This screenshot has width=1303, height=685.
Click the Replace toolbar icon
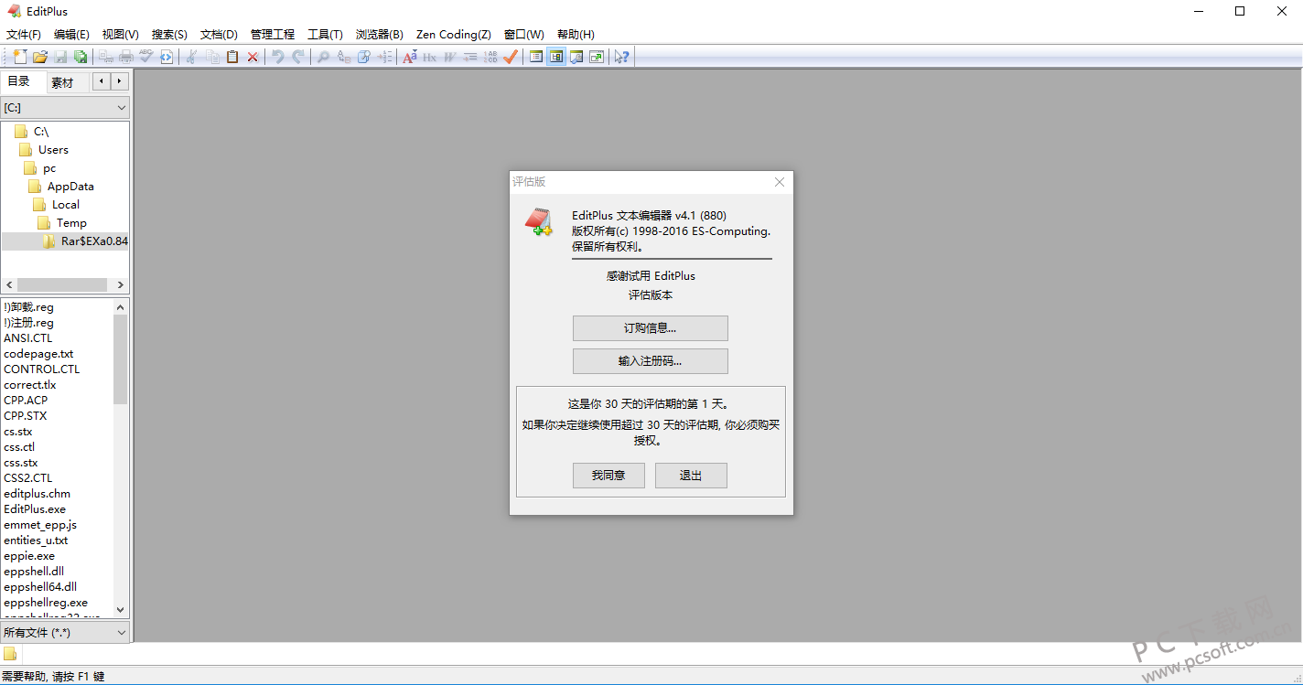pos(343,57)
